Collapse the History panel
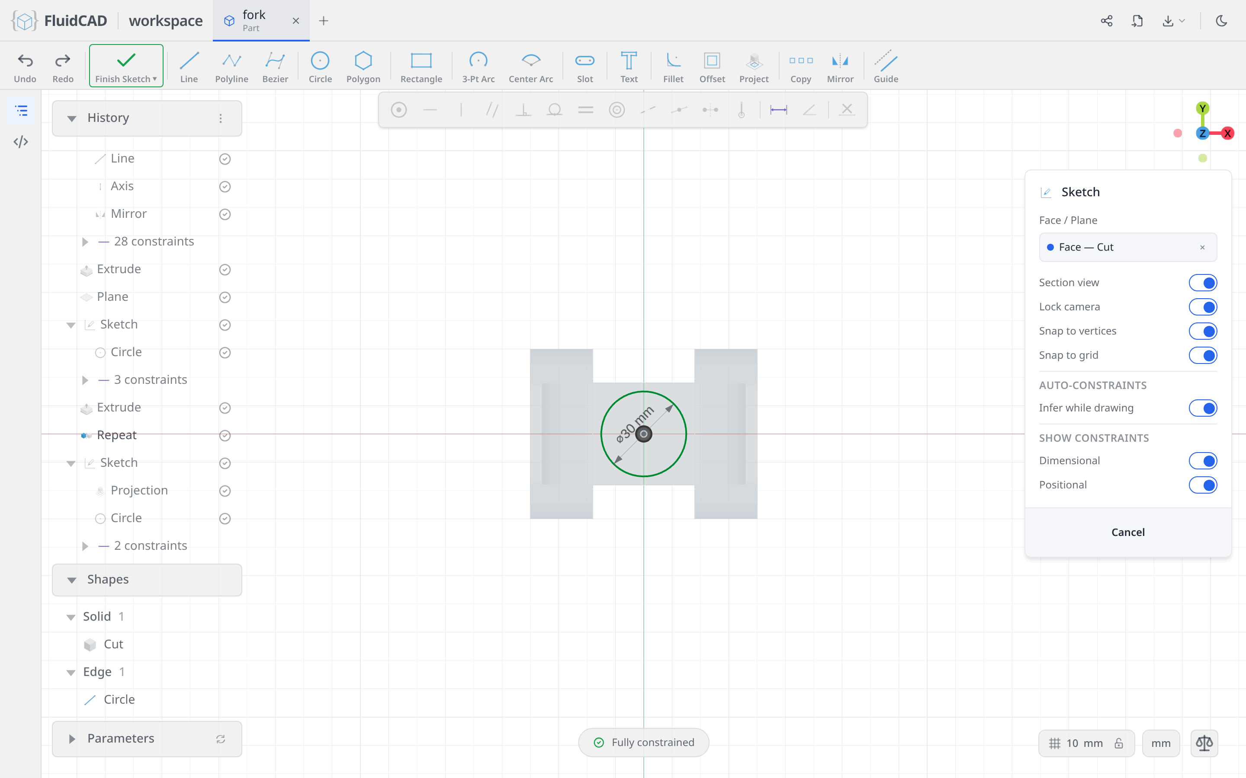1246x778 pixels. coord(71,118)
